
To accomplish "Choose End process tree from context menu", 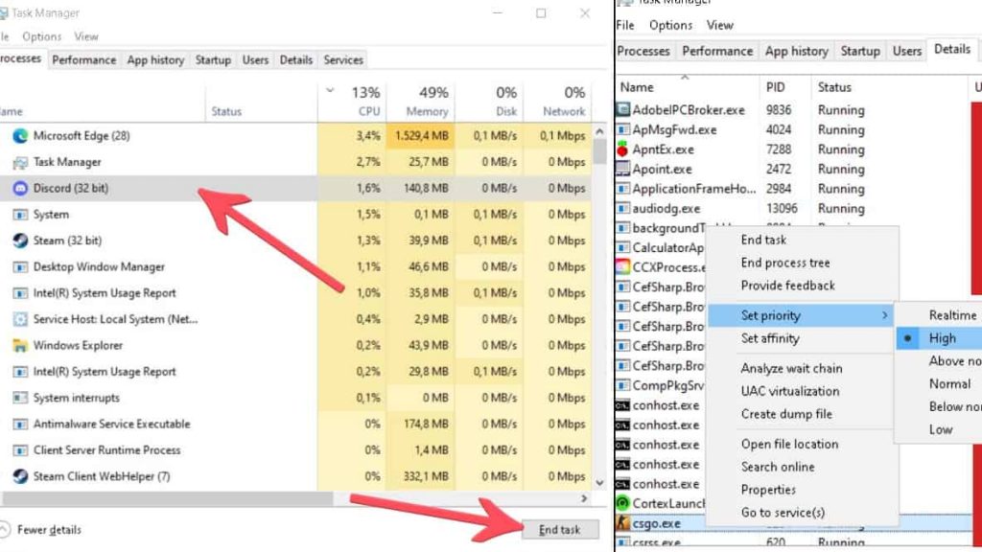I will click(x=785, y=263).
